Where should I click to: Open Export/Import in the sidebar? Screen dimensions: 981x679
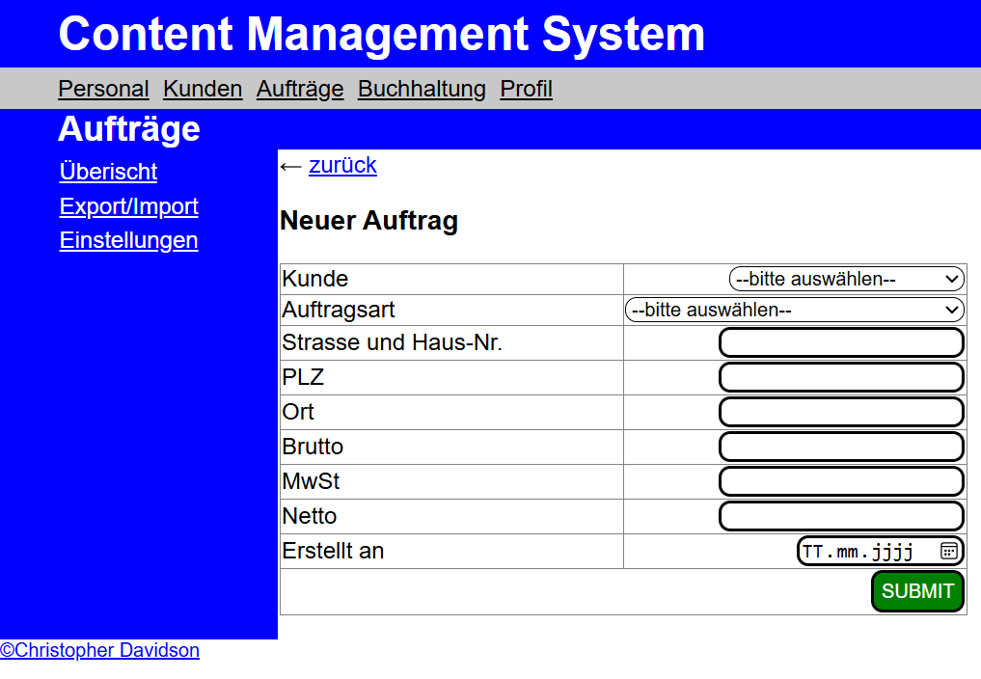coord(128,206)
